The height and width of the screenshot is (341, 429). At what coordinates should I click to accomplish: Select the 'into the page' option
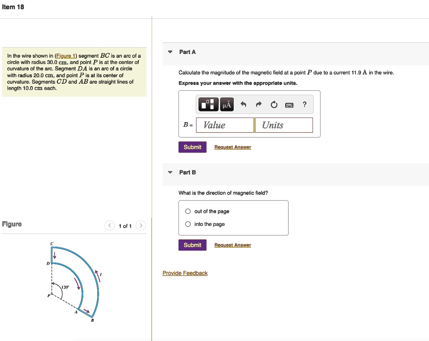point(188,224)
